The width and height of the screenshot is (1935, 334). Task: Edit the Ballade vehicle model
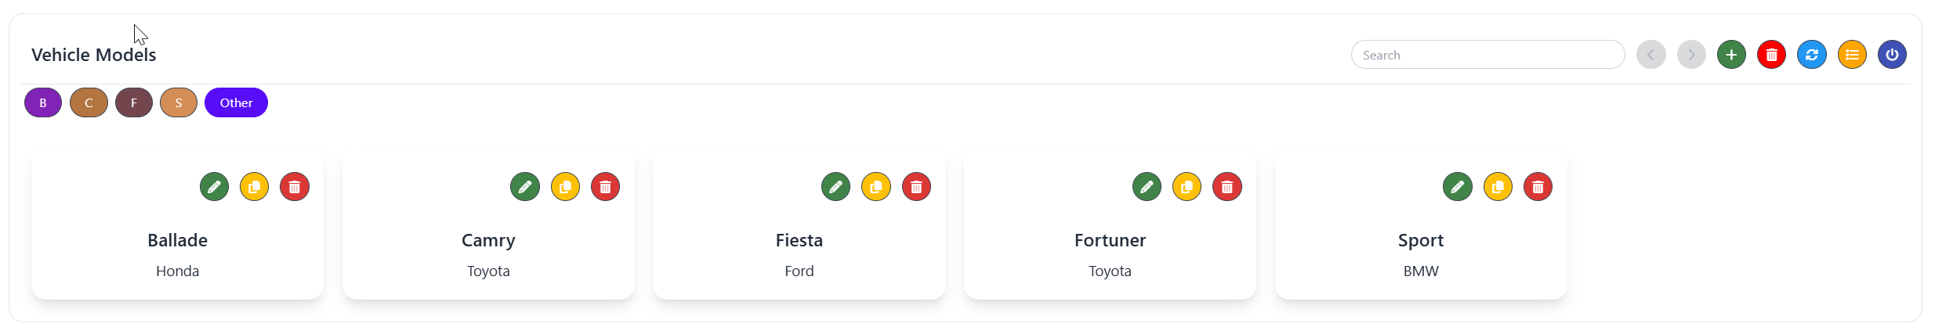click(214, 187)
